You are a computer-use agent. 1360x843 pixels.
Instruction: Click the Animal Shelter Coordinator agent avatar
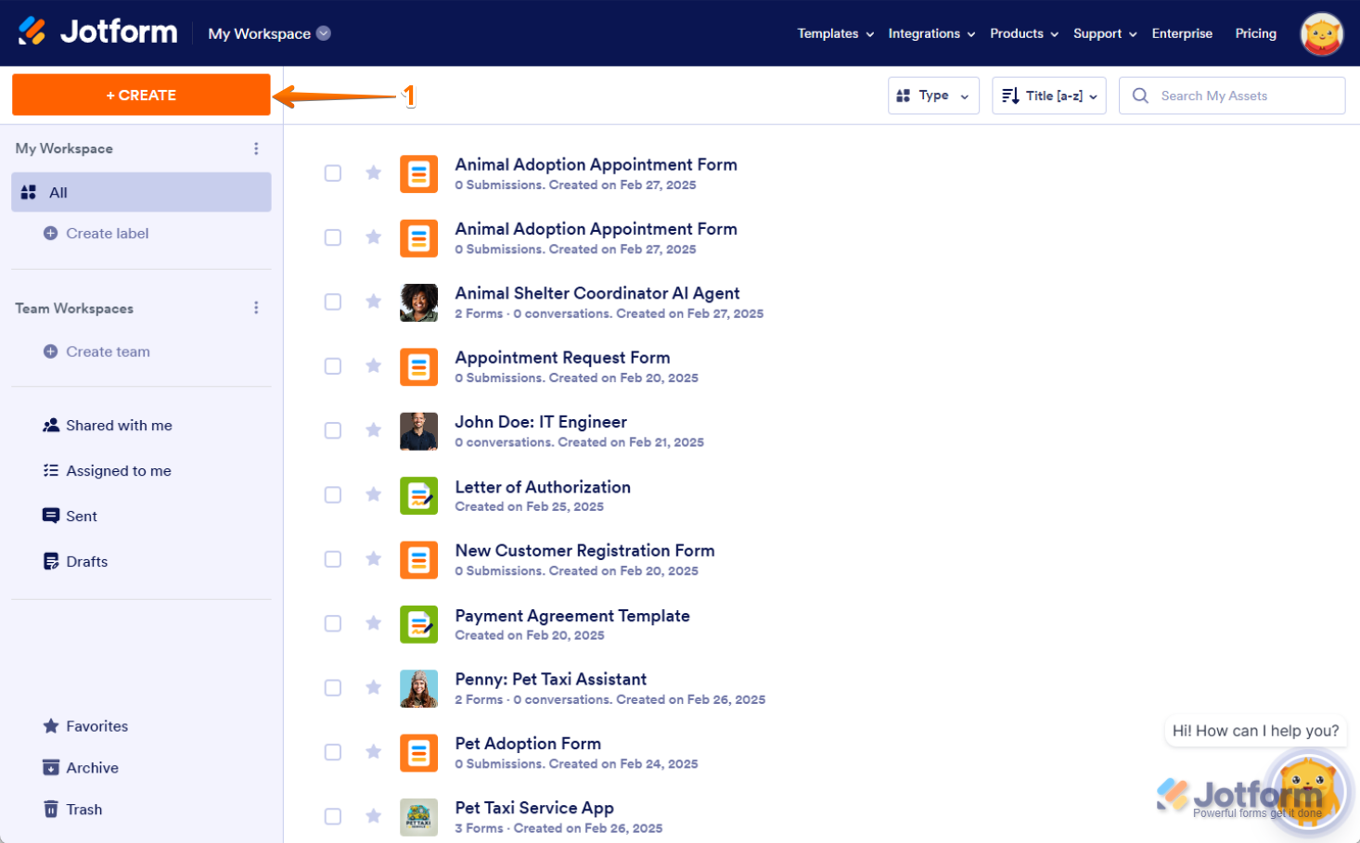click(418, 302)
